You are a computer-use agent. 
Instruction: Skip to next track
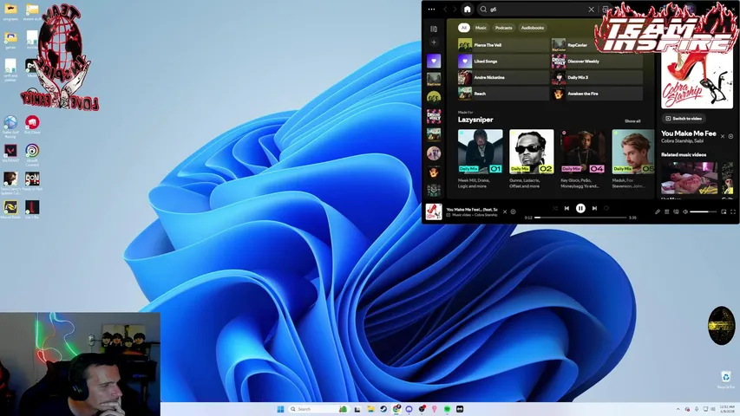[x=594, y=208]
